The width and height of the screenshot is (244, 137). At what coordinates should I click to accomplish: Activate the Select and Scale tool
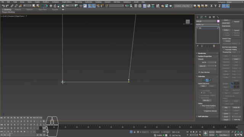(x=59, y=6)
